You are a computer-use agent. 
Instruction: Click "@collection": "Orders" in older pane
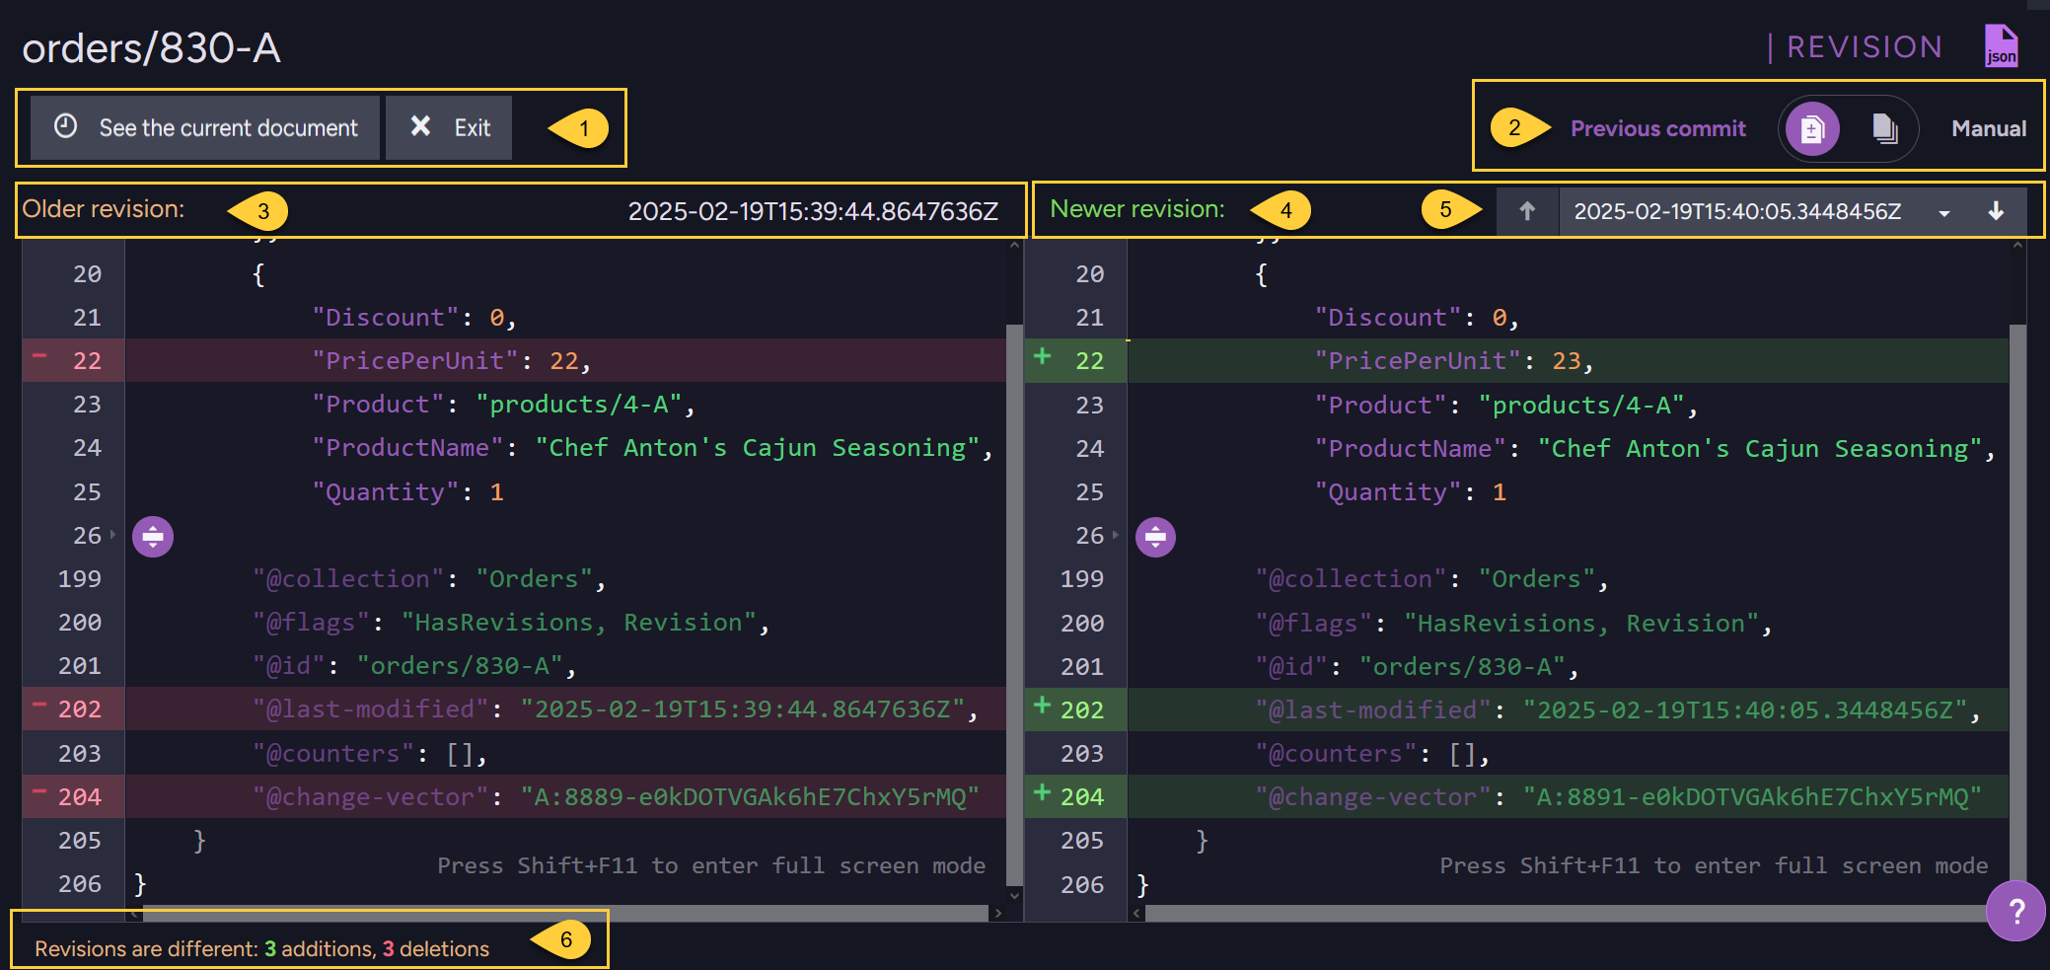pos(428,579)
